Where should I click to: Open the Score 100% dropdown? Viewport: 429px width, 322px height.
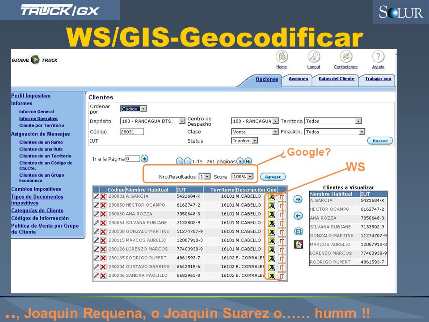[242, 177]
